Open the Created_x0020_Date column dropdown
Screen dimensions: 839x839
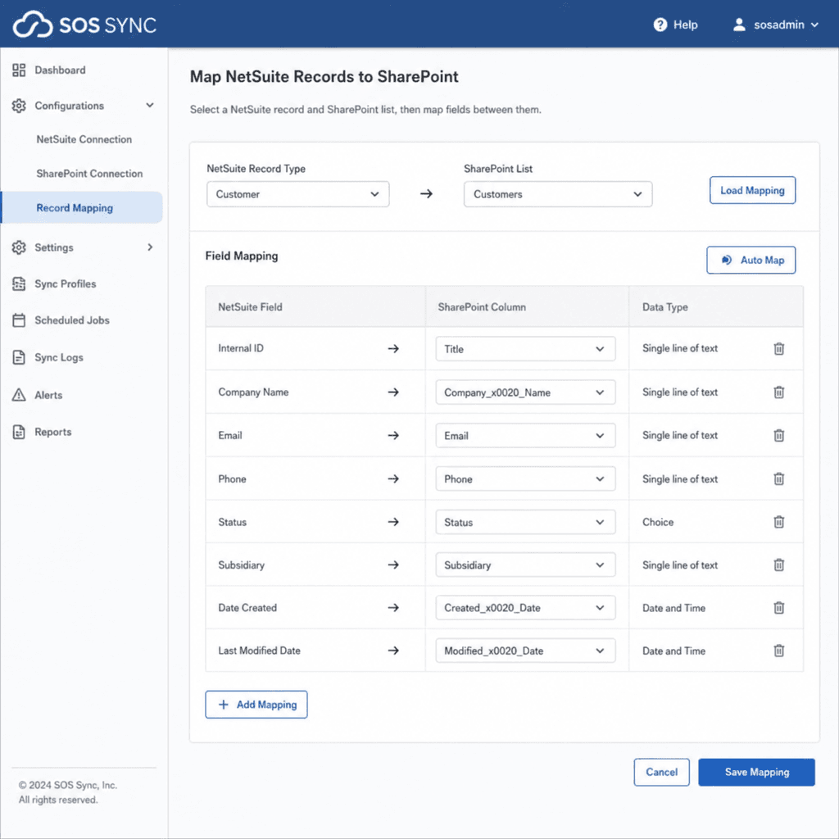[x=525, y=608]
